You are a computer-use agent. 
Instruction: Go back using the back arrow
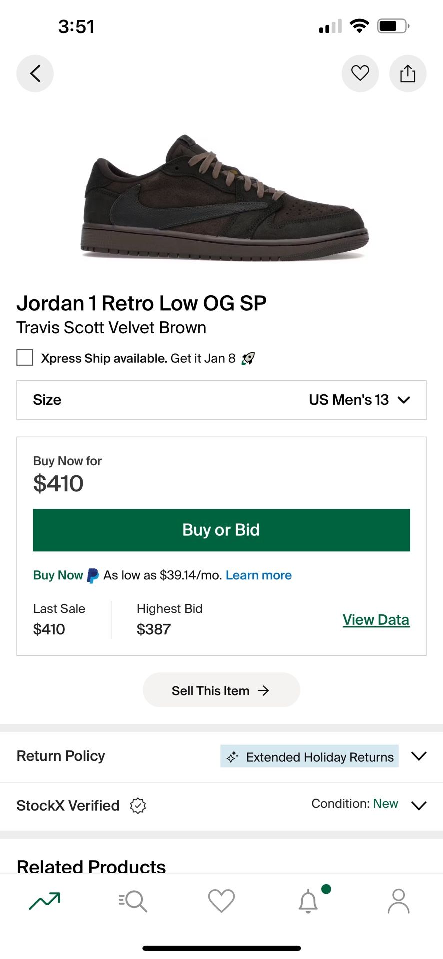pyautogui.click(x=35, y=73)
